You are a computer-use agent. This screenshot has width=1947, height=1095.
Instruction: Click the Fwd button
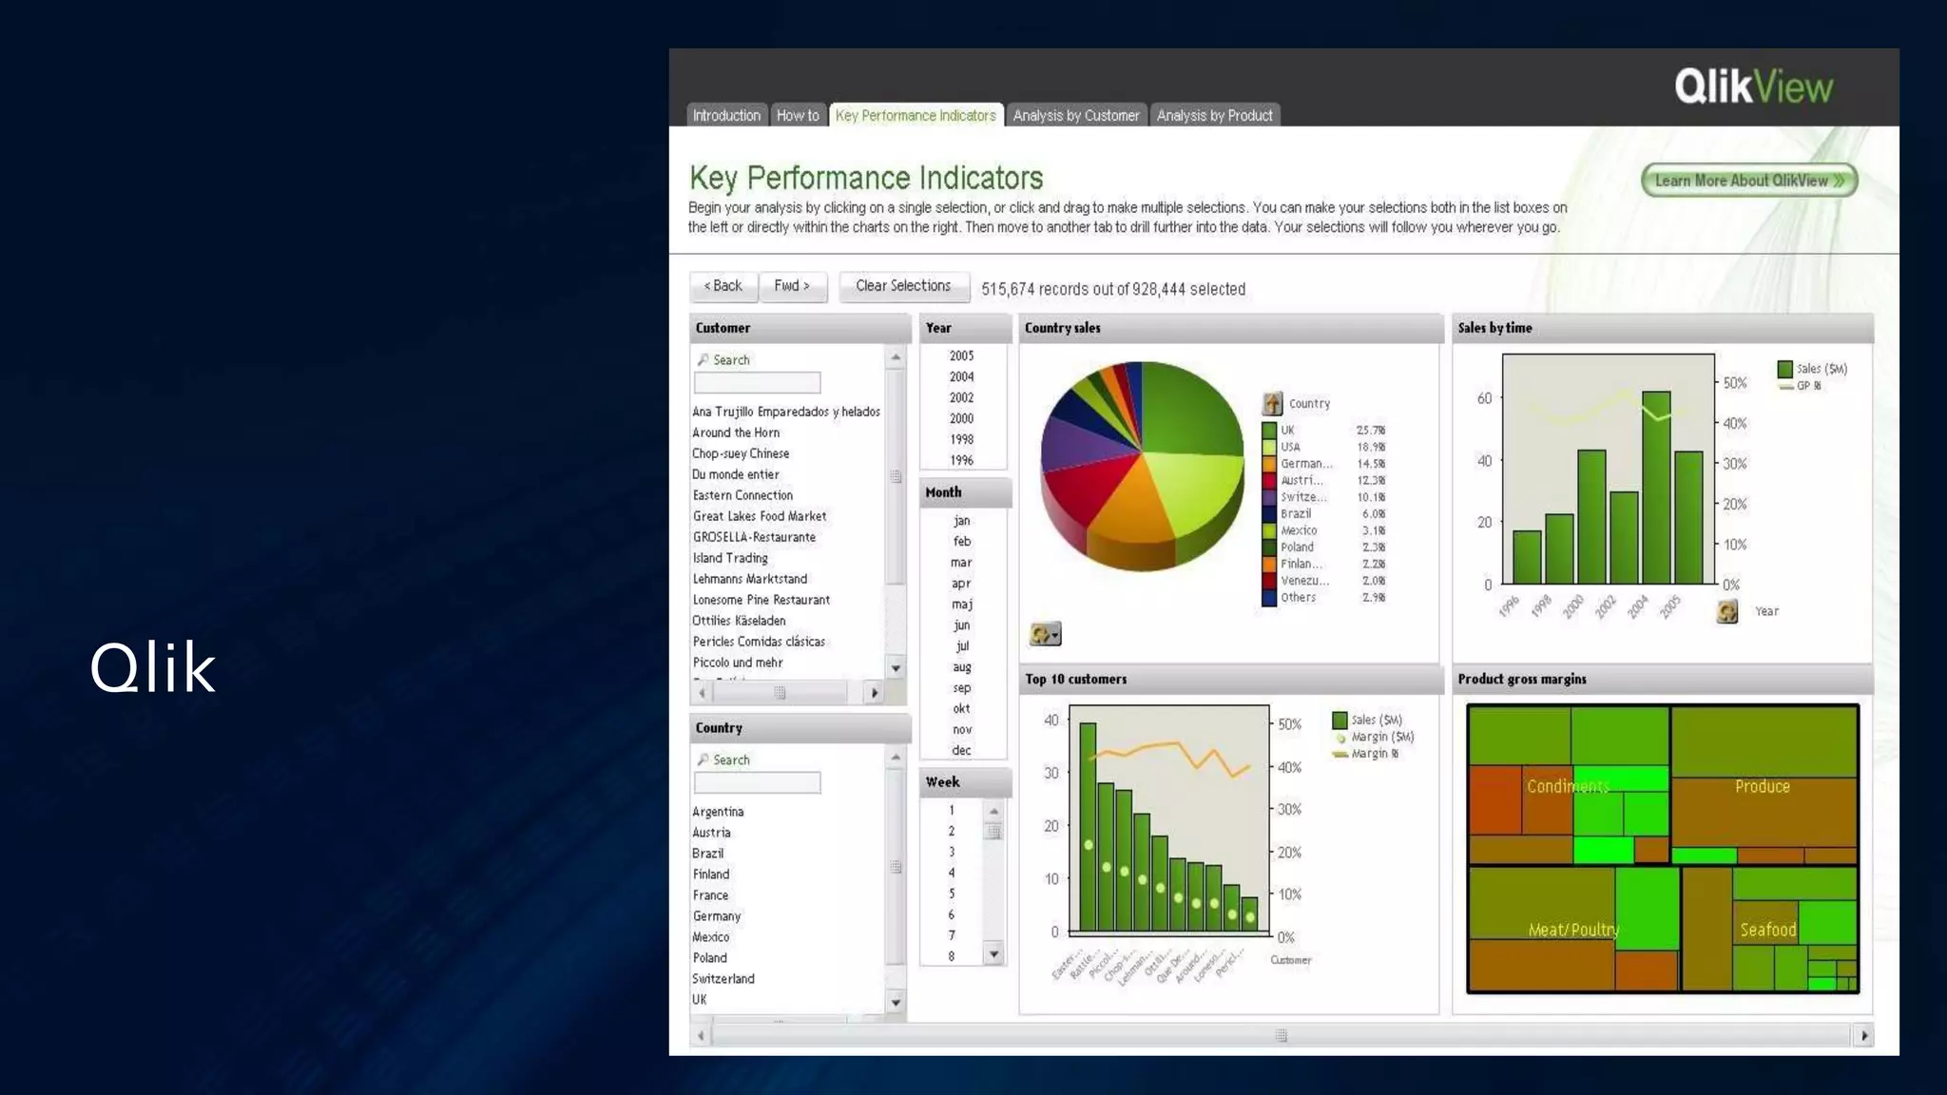coord(792,286)
